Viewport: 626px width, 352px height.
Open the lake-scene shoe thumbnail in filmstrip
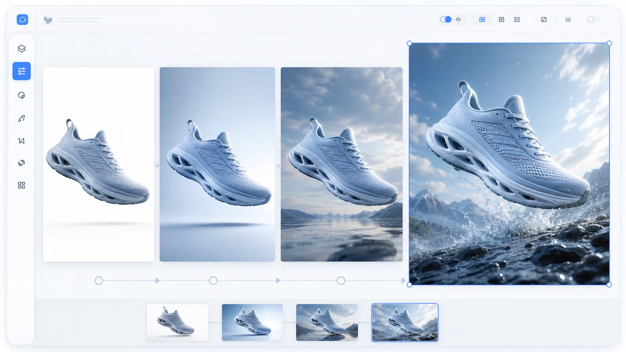[327, 322]
